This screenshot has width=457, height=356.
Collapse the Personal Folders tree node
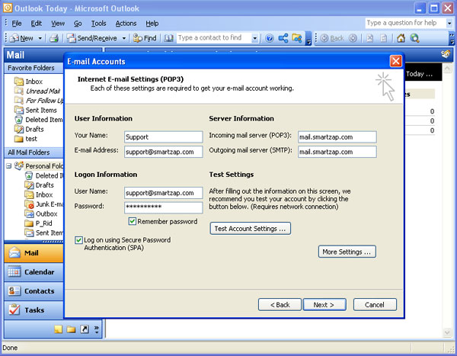pyautogui.click(x=8, y=166)
